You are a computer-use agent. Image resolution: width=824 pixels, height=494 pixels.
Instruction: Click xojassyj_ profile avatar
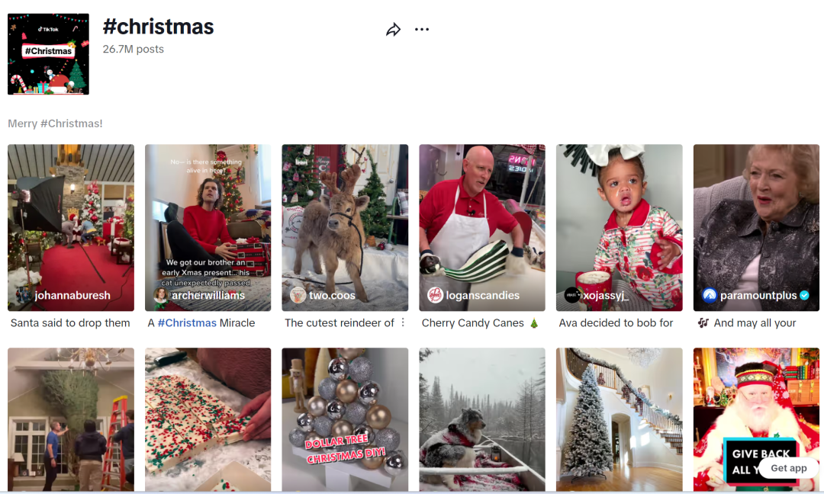click(572, 295)
